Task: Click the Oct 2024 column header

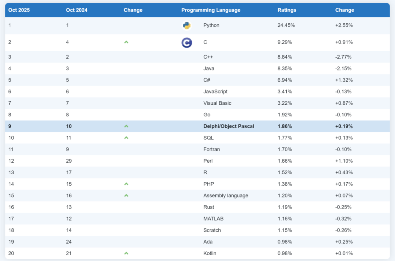Action: [76, 10]
